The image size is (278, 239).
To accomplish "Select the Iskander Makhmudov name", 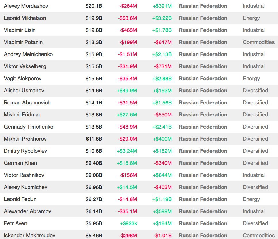I will (30, 236).
